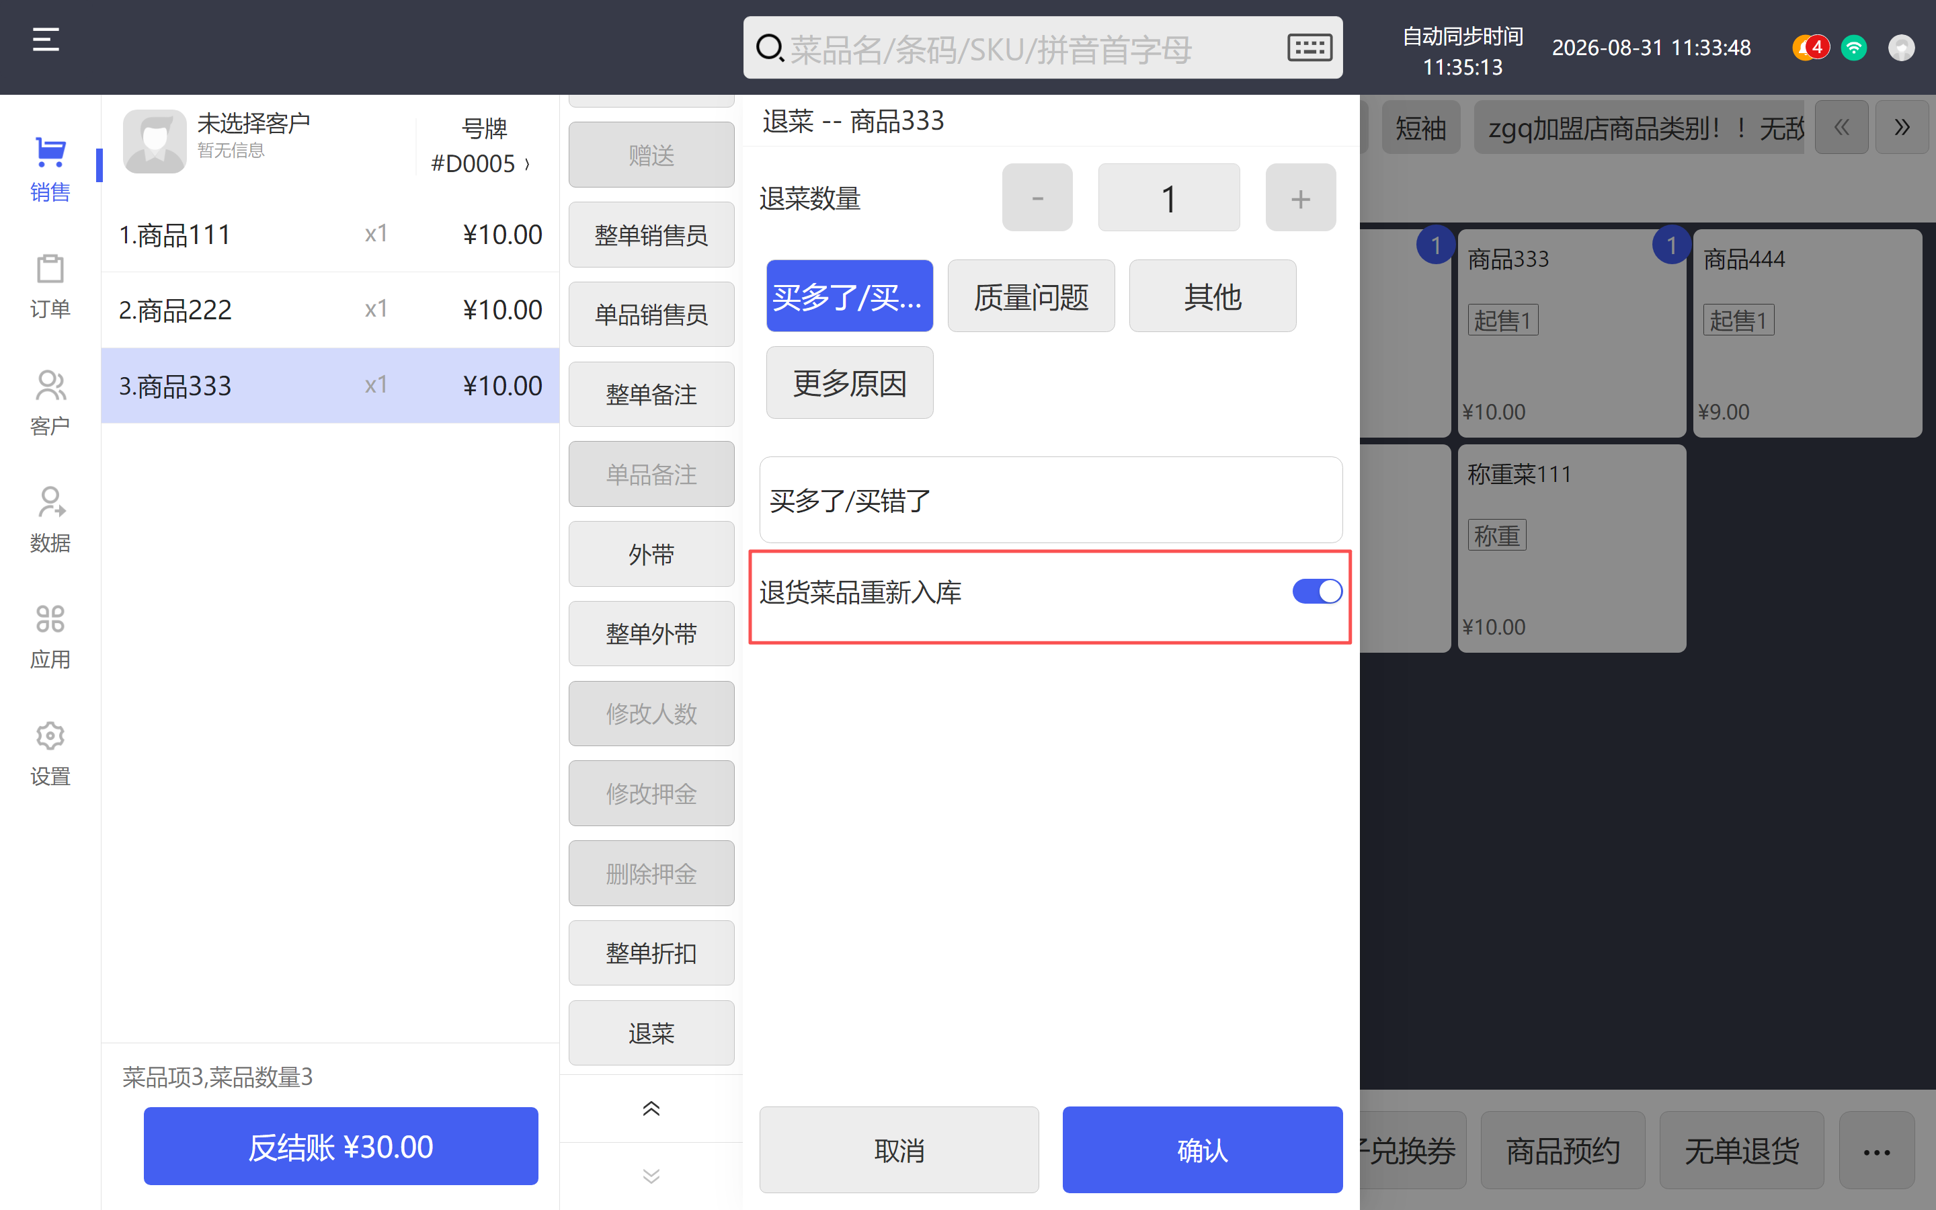This screenshot has width=1936, height=1210.
Task: Click the green Wi-Fi status icon
Action: 1853,48
